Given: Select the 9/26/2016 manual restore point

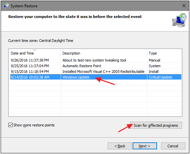Looking at the screenshot, I should click(x=95, y=60).
